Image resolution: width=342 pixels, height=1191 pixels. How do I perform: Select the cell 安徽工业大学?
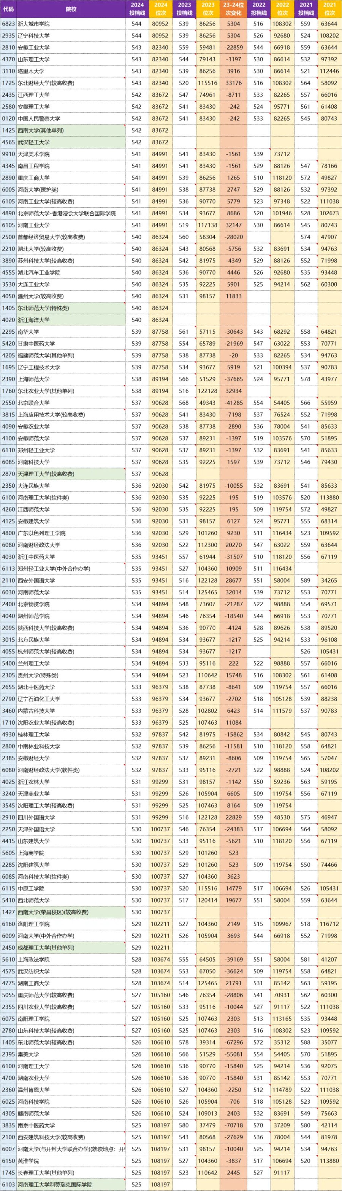(x=71, y=47)
